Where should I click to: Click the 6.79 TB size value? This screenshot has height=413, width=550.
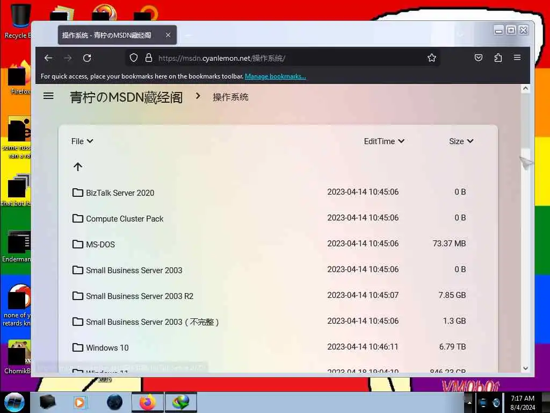coord(452,347)
